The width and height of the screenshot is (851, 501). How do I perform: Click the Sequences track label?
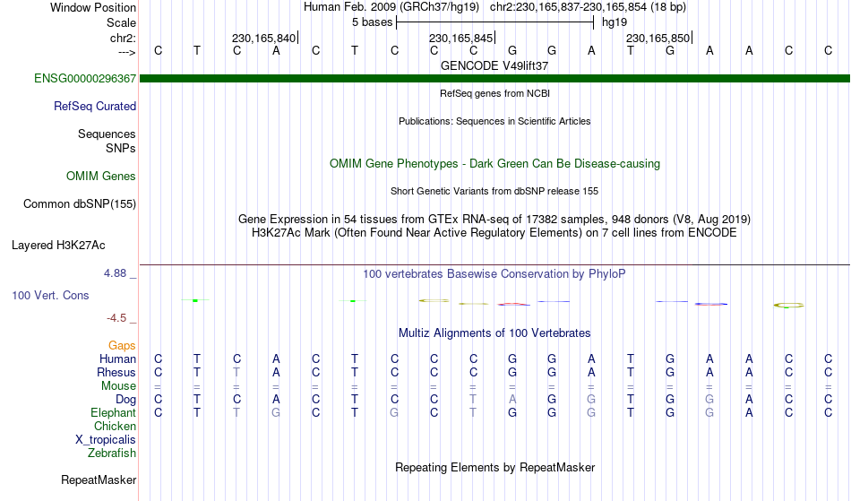click(107, 134)
